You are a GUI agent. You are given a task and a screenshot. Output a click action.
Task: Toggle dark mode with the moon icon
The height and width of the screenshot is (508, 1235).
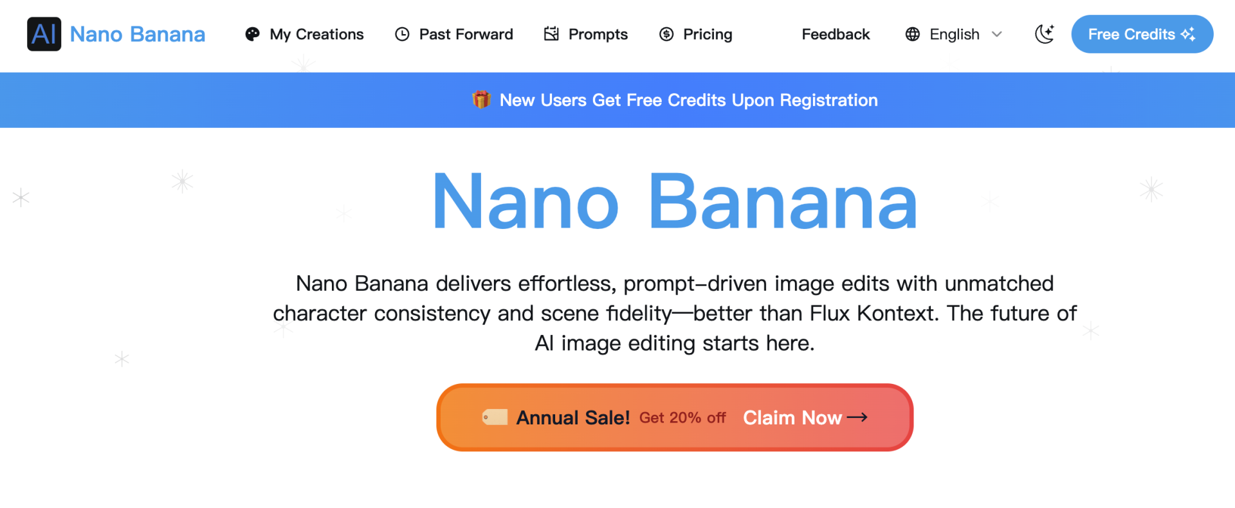[1044, 34]
